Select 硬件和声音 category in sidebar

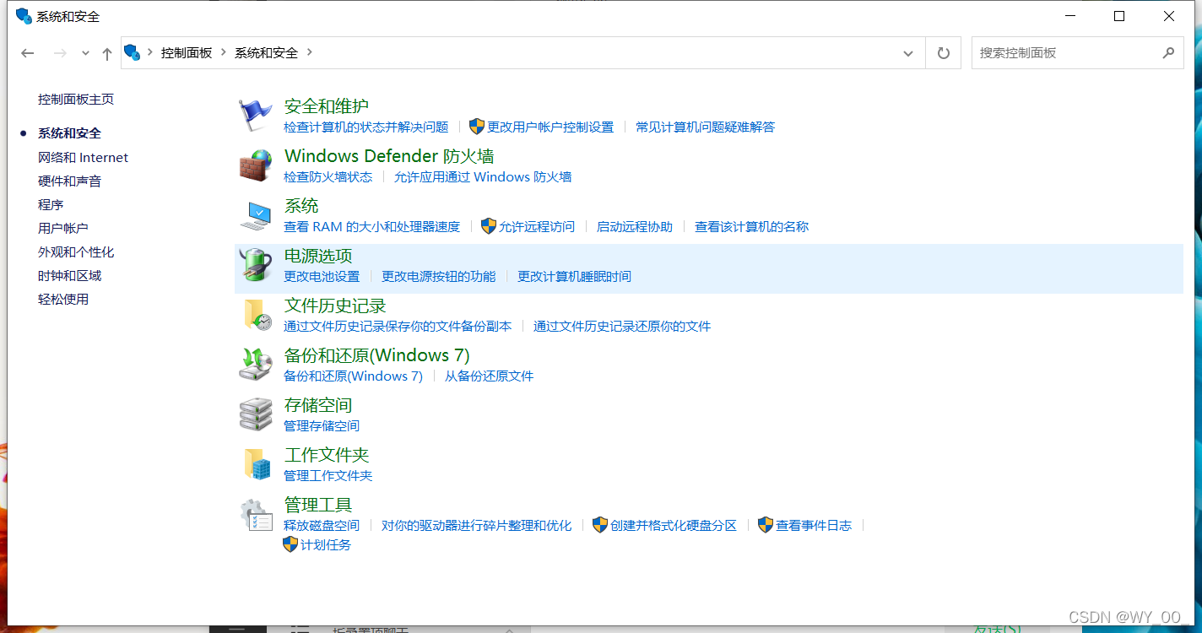tap(70, 181)
